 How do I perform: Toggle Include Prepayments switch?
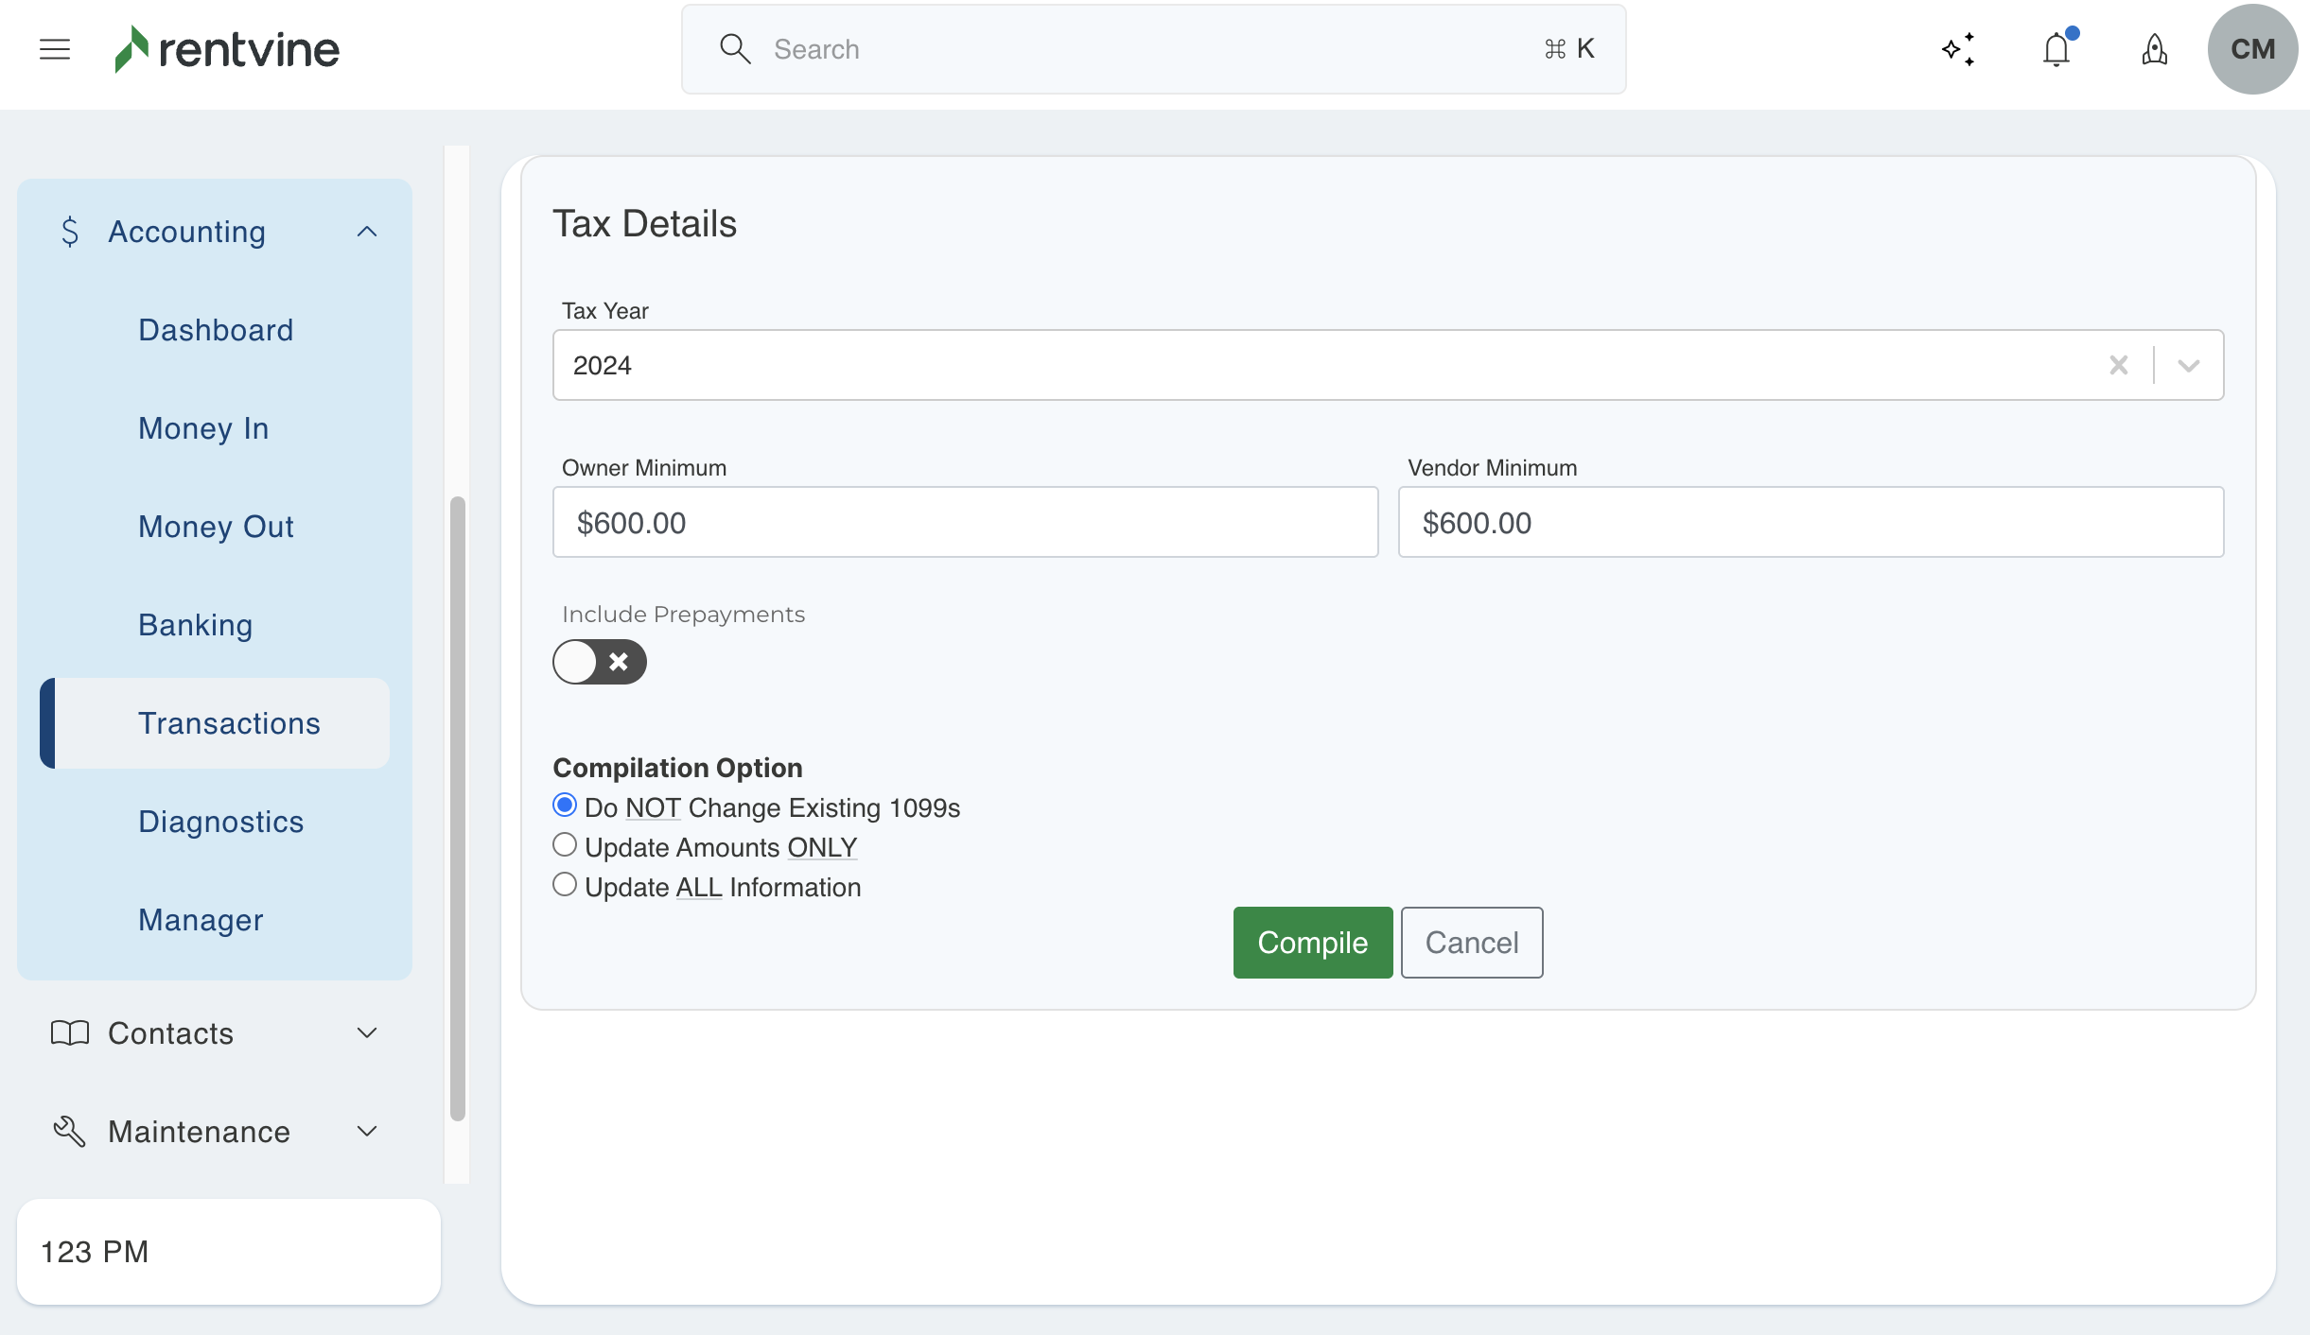tap(600, 662)
